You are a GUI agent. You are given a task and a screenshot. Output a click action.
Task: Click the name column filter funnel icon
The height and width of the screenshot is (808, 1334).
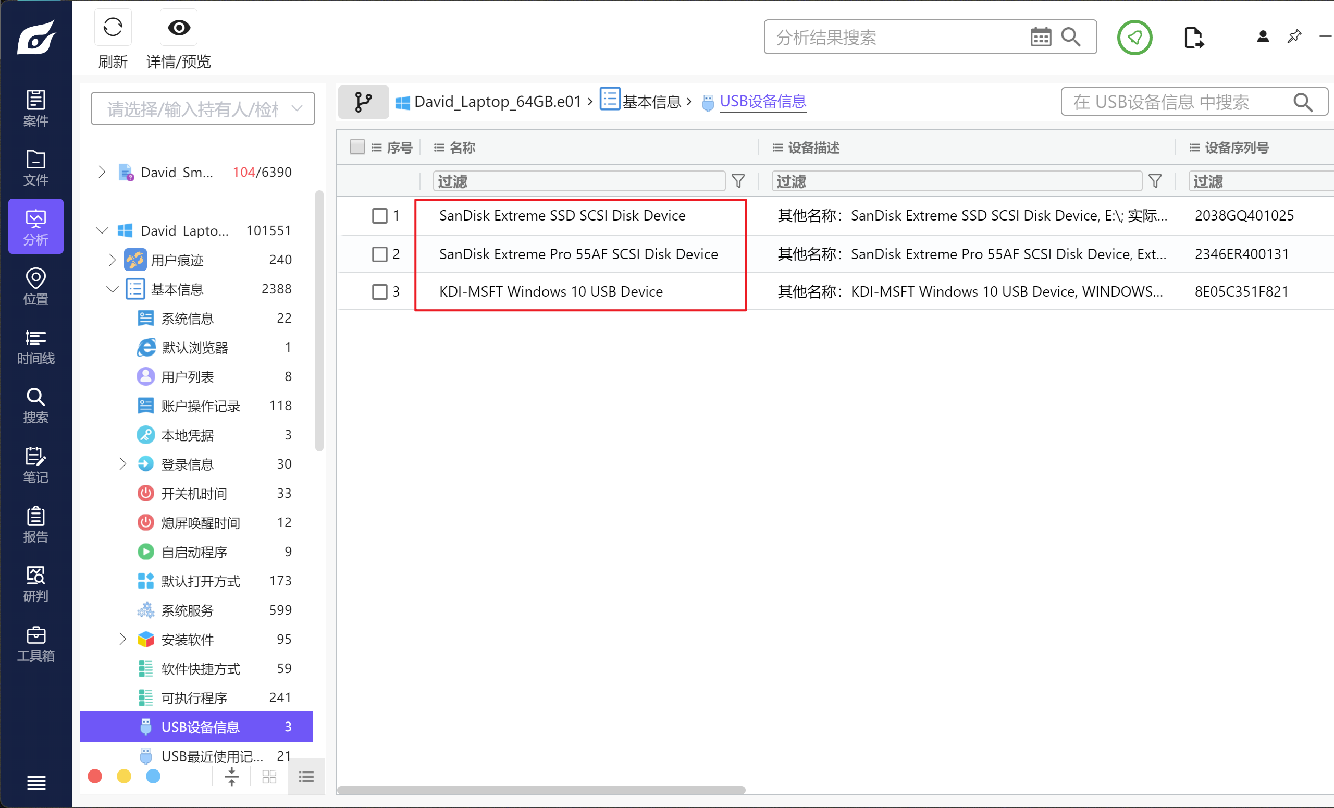click(738, 181)
